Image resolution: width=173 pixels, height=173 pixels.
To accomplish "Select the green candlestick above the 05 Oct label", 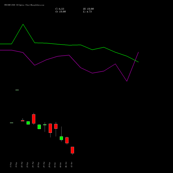I will tap(61, 138).
